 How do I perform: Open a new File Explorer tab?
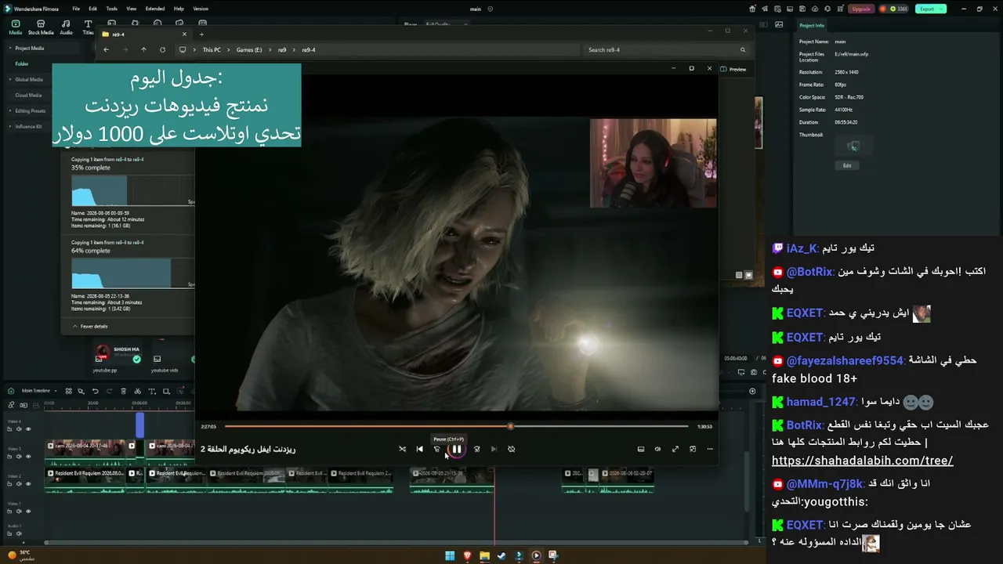(201, 34)
